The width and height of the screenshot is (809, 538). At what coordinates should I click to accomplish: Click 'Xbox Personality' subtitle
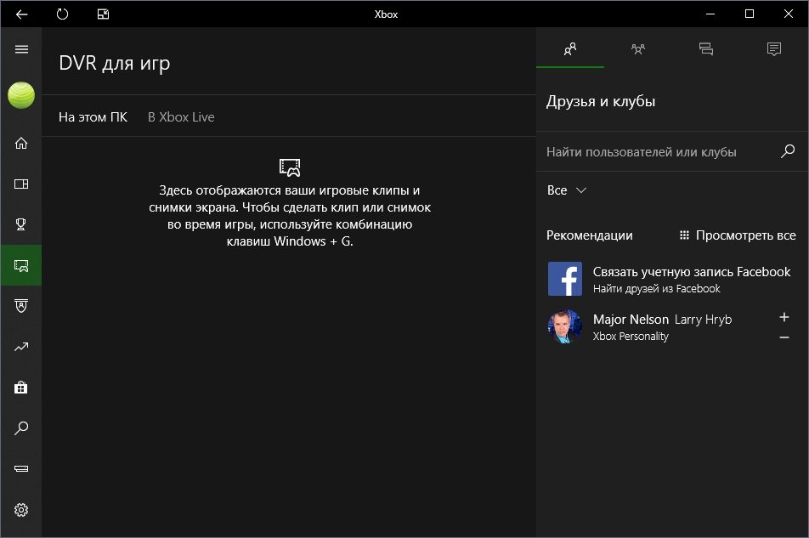(x=631, y=337)
